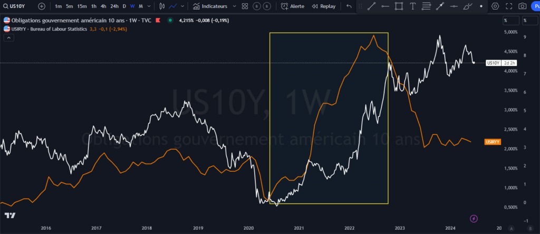Screen dimensions: 540x234
Task: Open symbol search for US10Y
Action: click(x=14, y=6)
